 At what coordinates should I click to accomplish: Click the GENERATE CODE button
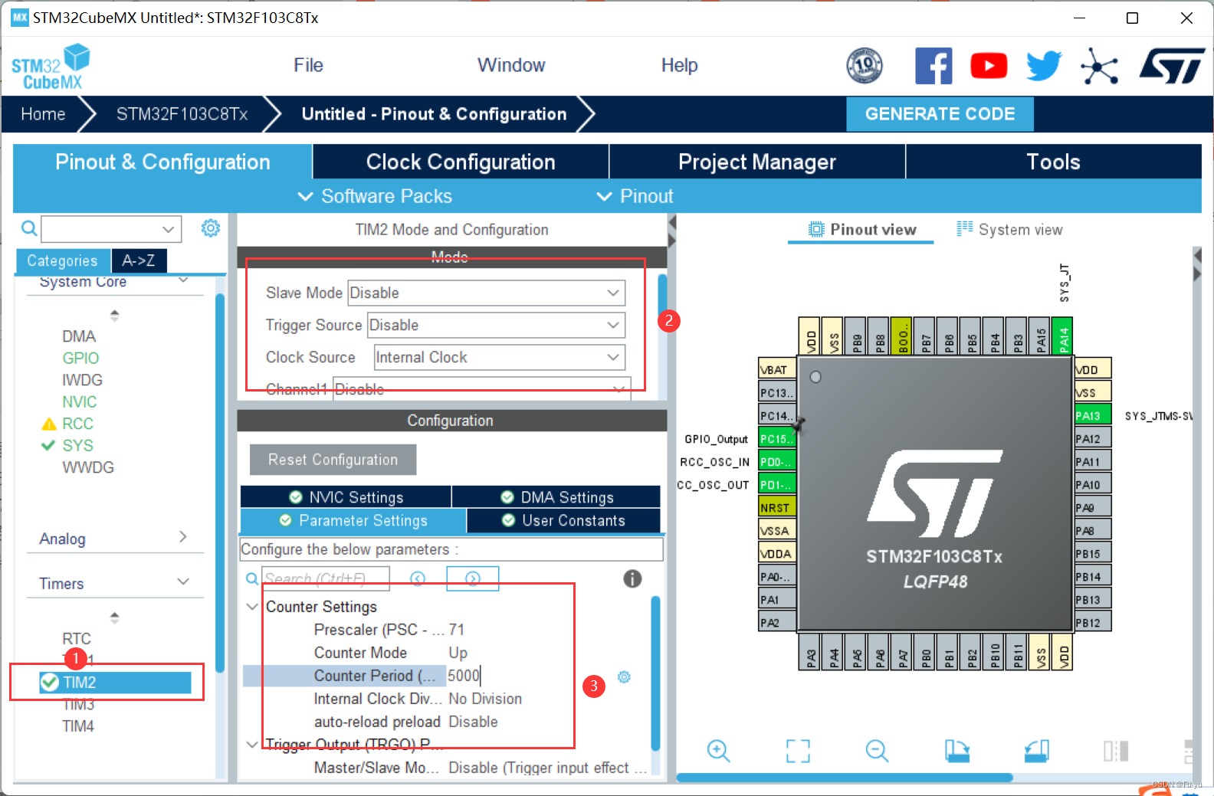click(940, 114)
